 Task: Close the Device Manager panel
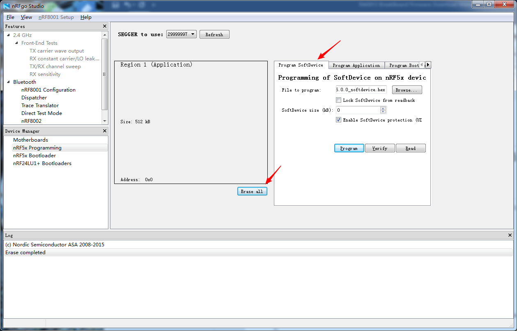(105, 131)
